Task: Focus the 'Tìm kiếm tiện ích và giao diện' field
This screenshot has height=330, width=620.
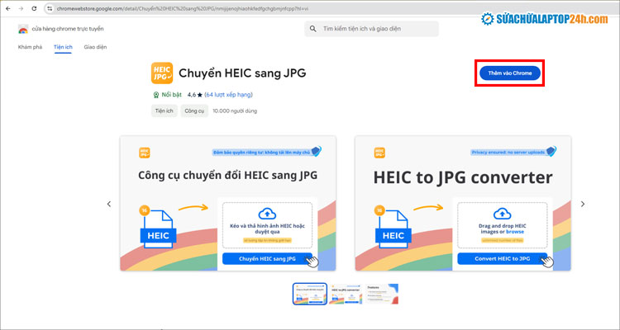Action: coord(372,29)
